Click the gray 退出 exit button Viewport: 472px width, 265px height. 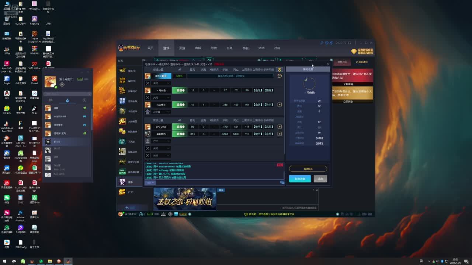(x=320, y=179)
